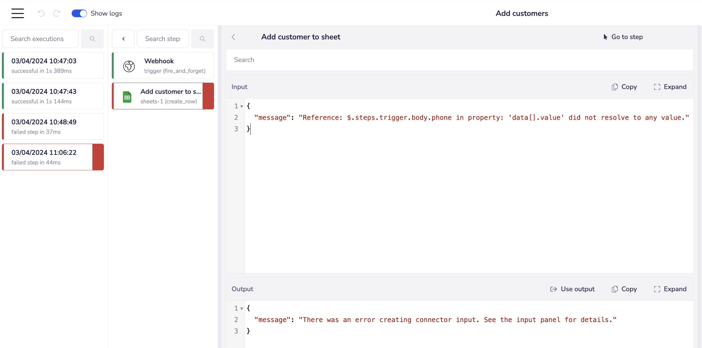
Task: Expand the Output panel
Action: pyautogui.click(x=670, y=289)
